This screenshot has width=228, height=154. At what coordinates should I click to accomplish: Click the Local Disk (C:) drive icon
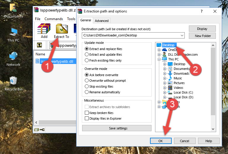(x=170, y=92)
